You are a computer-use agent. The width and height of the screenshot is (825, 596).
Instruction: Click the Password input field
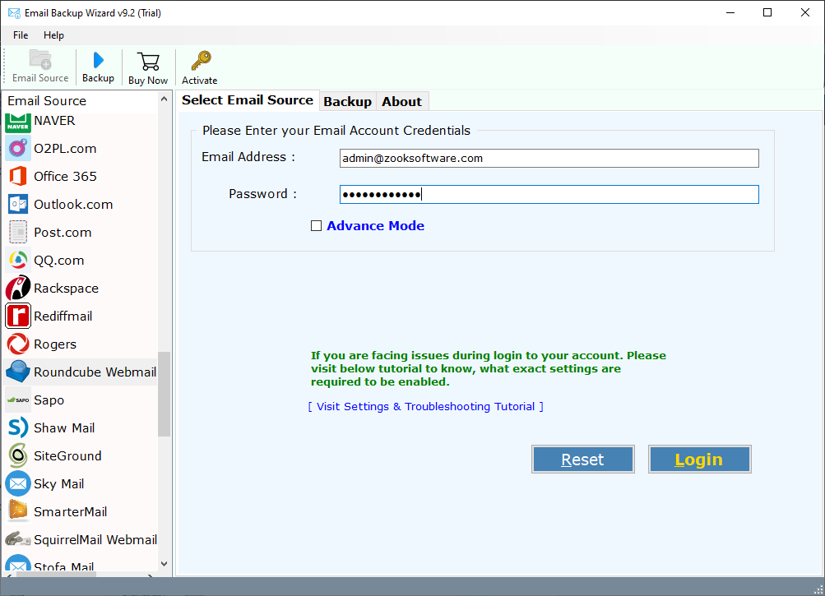[549, 195]
